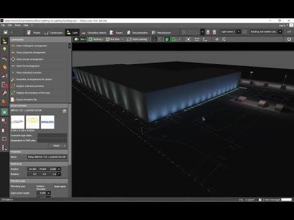Click the monitor display icon at toolbar right
This screenshot has width=294, height=220.
coord(289,39)
